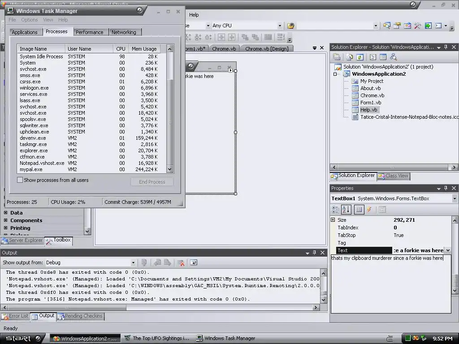Image resolution: width=459 pixels, height=344 pixels.
Task: Click View Code icon in Solution Explorer
Action: [x=373, y=57]
